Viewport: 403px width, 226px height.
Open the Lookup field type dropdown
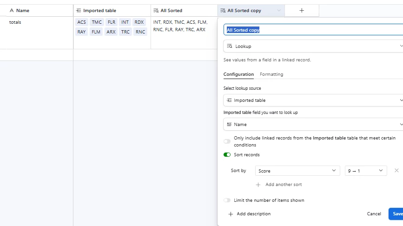point(313,47)
